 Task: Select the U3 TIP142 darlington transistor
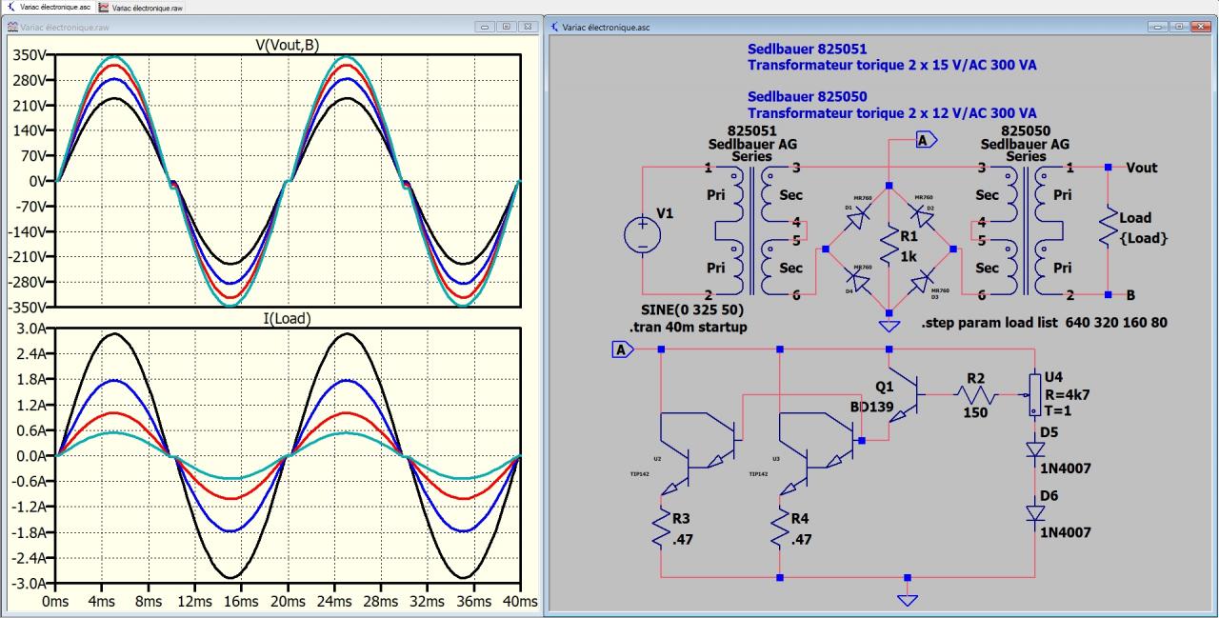click(819, 452)
